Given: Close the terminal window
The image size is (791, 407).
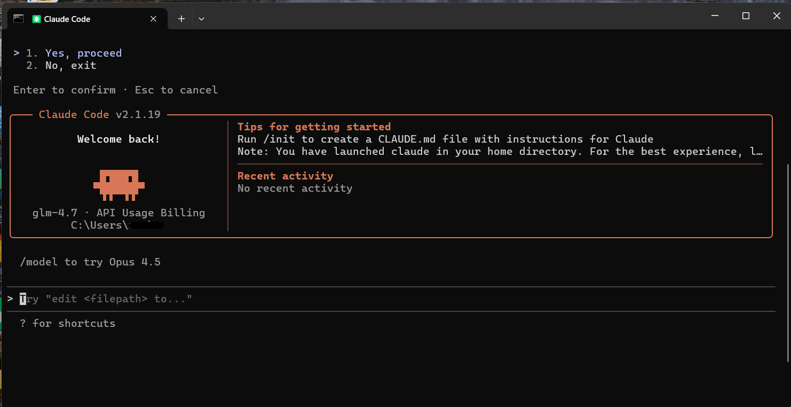Looking at the screenshot, I should click(777, 16).
